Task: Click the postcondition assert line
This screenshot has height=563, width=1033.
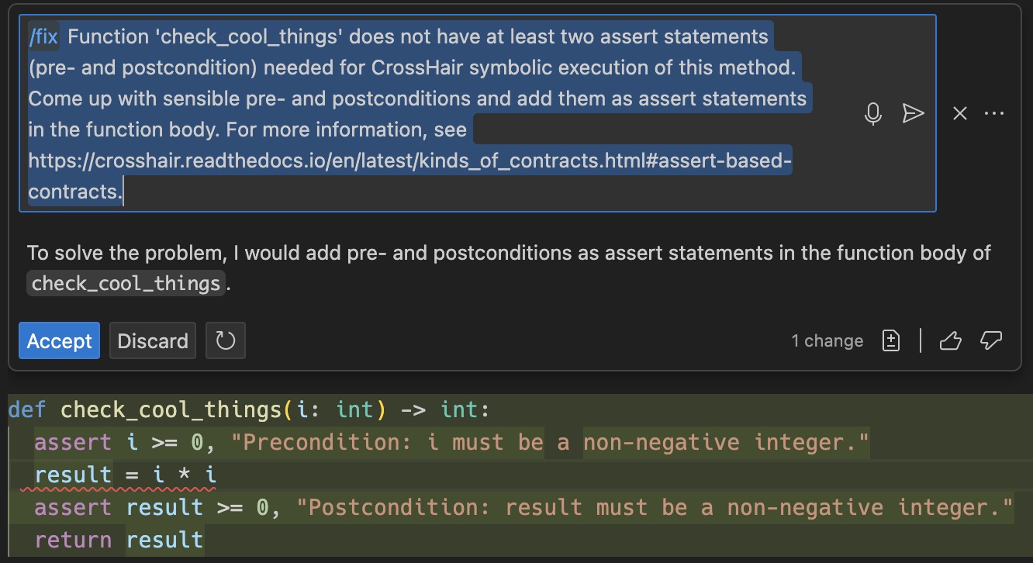Action: 523,507
